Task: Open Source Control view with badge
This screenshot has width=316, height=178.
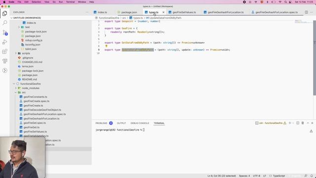Action: [x=5, y=33]
